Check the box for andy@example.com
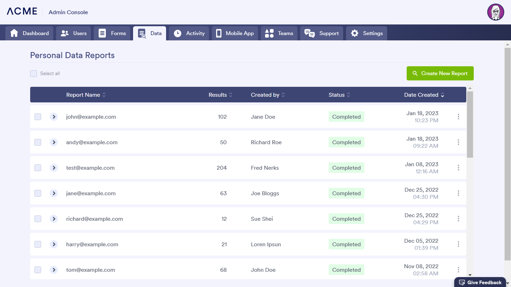511x287 pixels. click(x=38, y=142)
